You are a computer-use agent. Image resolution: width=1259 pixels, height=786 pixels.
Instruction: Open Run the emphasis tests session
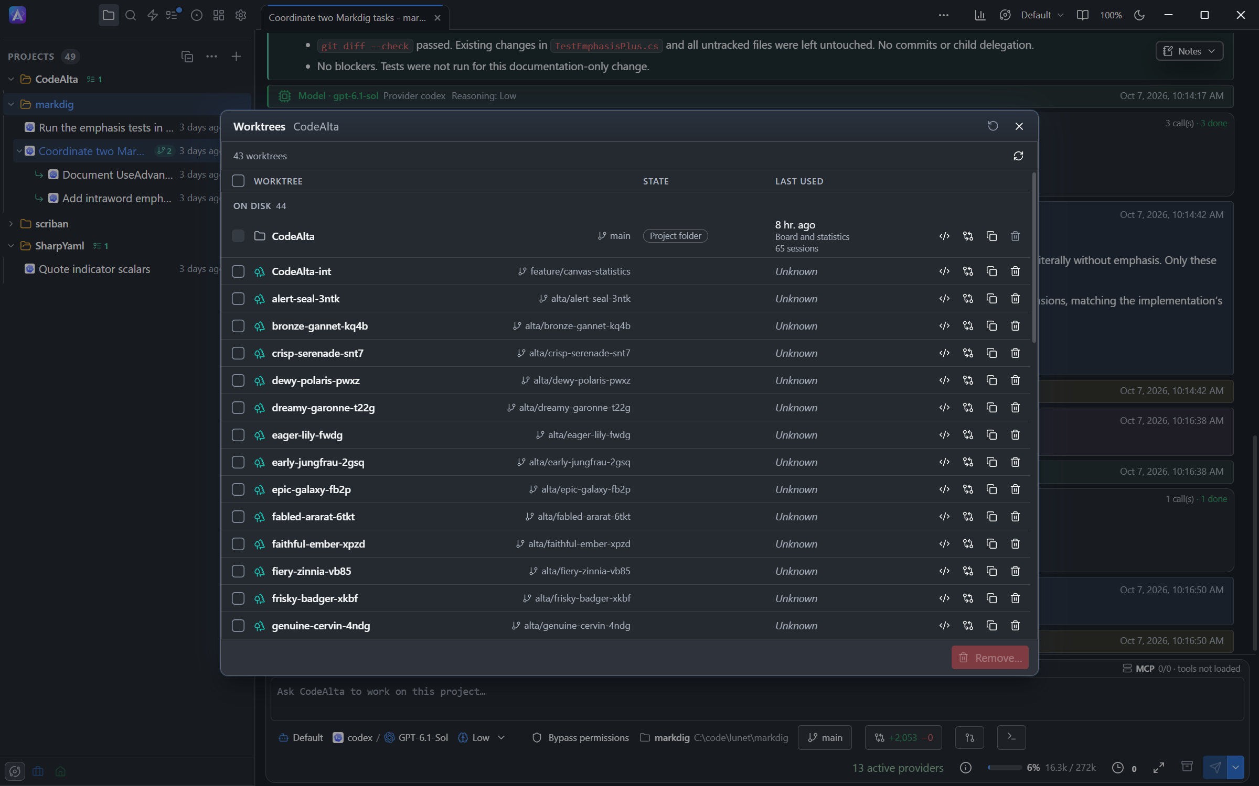106,127
